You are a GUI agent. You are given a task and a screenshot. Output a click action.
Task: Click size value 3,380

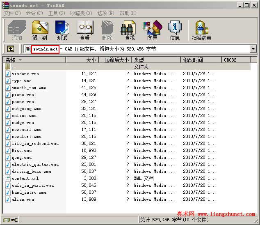(x=90, y=178)
